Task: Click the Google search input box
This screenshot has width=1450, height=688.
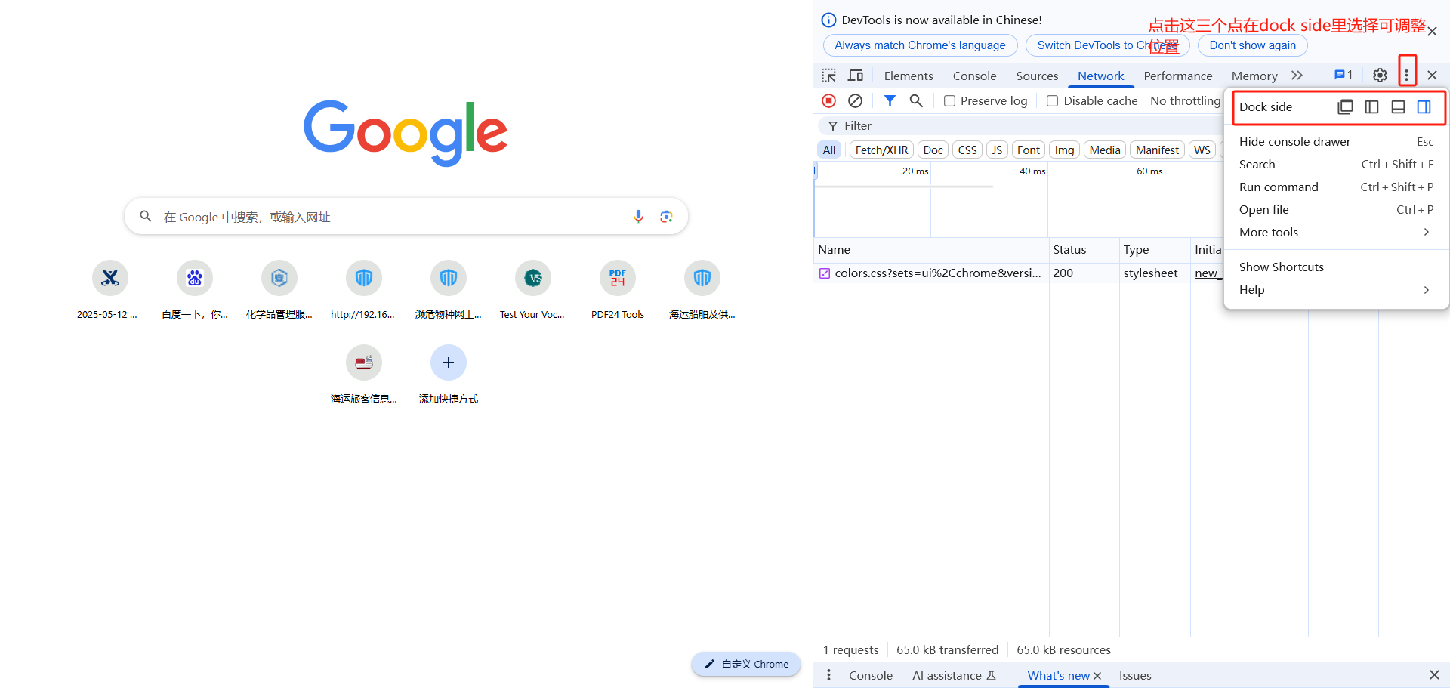Action: click(406, 217)
